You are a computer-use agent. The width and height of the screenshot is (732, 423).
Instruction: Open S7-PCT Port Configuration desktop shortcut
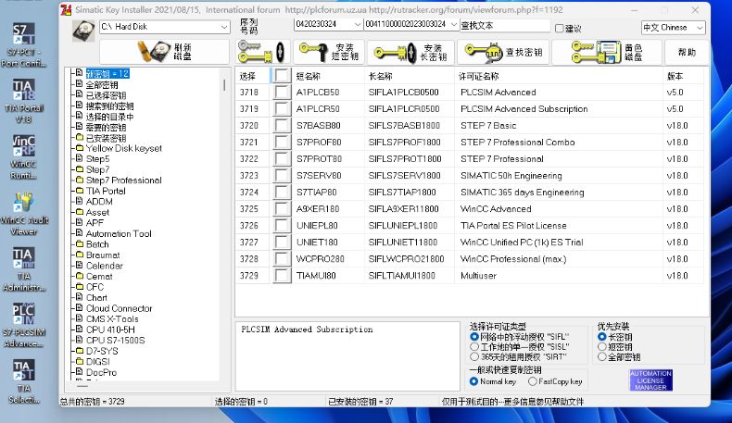tap(23, 44)
